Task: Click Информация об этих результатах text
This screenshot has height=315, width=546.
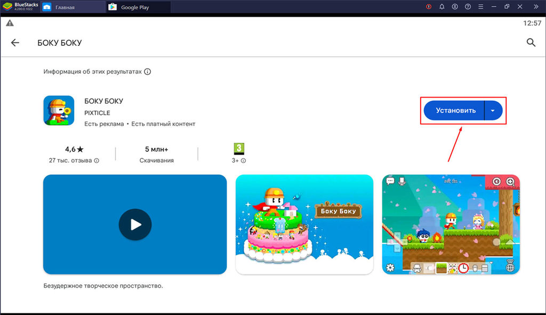Action: pyautogui.click(x=93, y=71)
